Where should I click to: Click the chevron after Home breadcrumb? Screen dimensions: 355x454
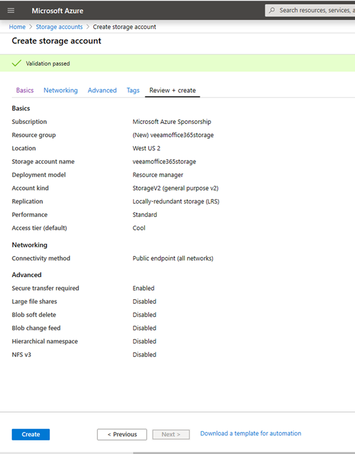click(31, 27)
